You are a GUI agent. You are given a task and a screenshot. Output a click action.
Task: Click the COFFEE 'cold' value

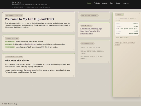coord(136,31)
